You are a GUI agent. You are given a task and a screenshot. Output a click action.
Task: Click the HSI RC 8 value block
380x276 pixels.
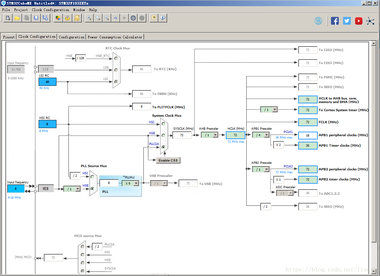47,124
